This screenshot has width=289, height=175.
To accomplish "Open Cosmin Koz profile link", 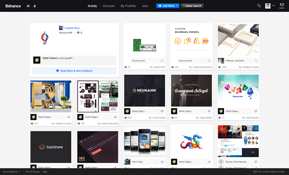I will coord(72,28).
